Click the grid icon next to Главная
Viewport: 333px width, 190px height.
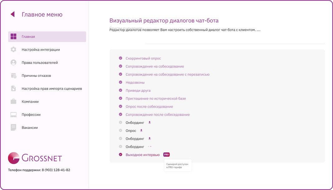pos(13,36)
